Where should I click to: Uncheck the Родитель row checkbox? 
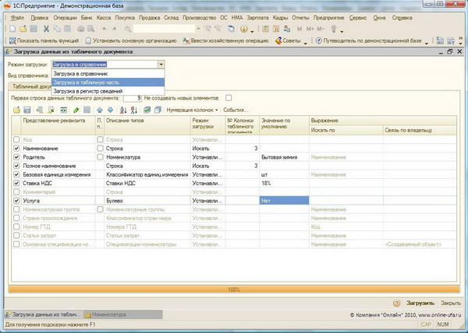(x=16, y=157)
